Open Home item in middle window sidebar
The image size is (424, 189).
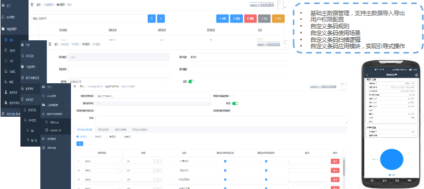coord(34,45)
